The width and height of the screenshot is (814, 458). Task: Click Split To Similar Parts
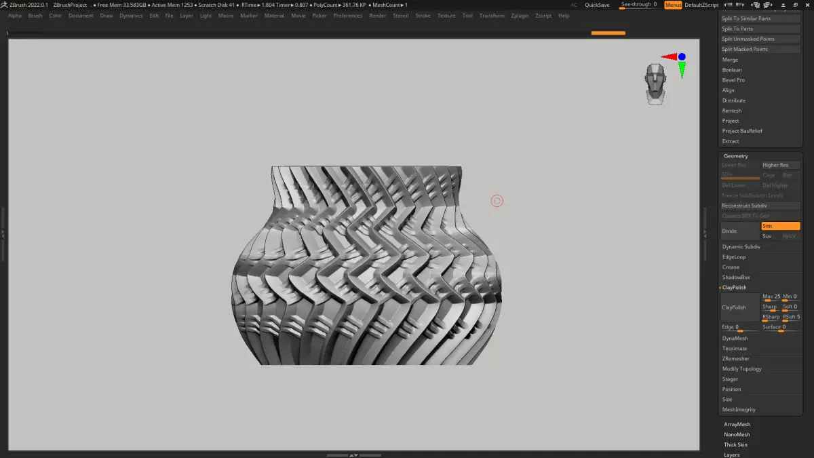tap(760, 18)
